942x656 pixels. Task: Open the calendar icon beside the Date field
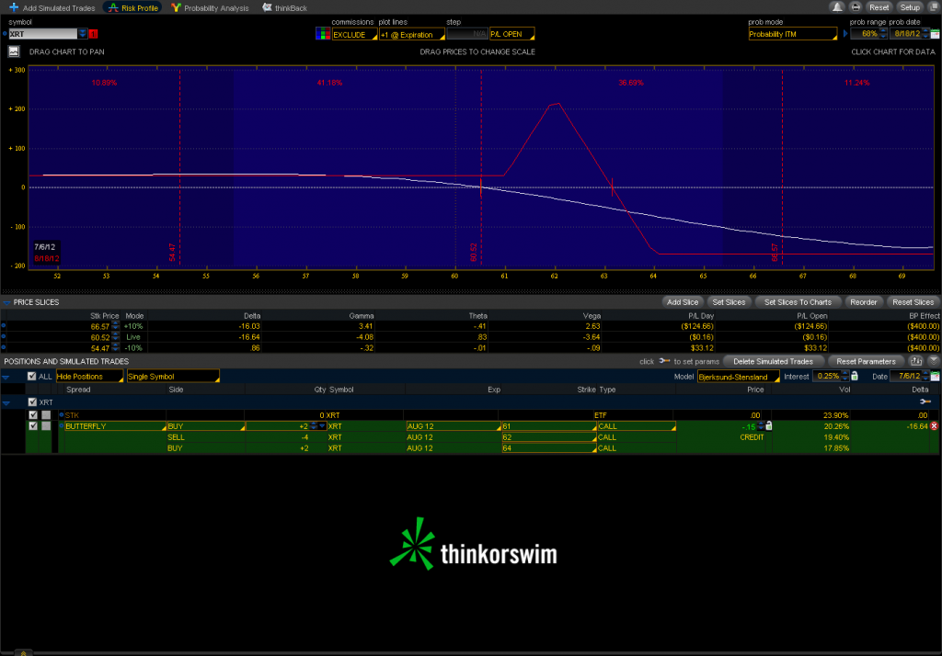click(935, 377)
